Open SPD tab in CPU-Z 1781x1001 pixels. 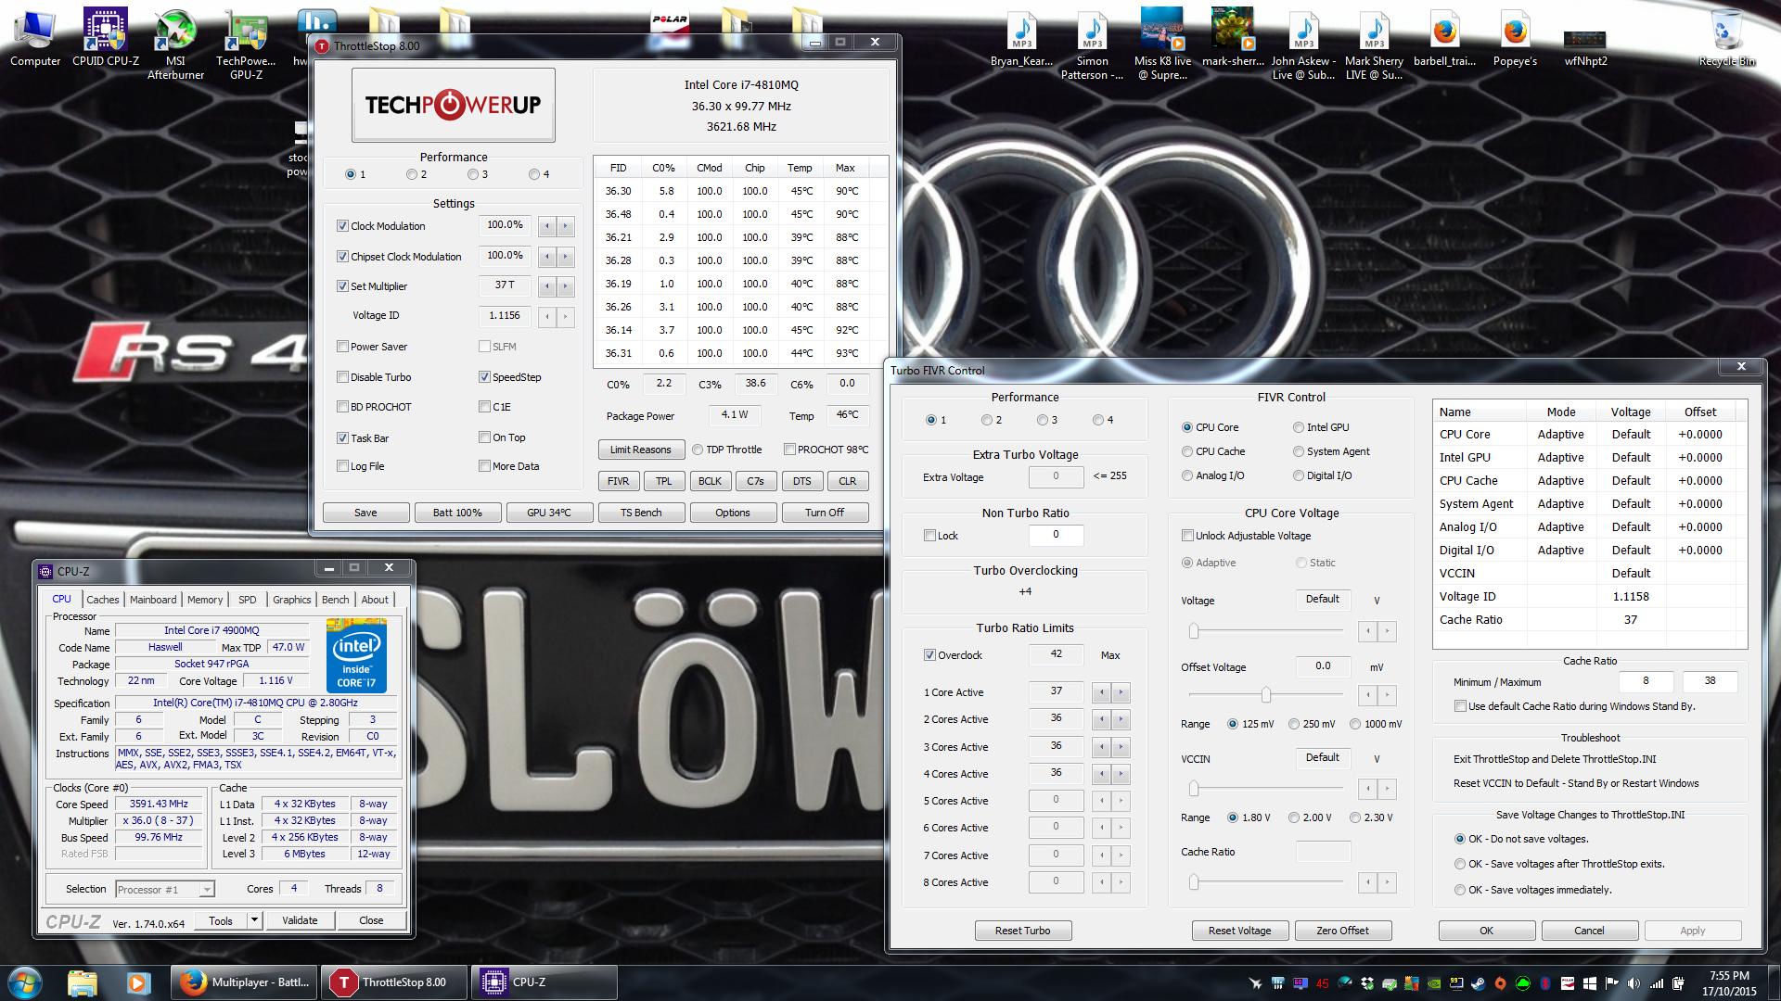[247, 600]
